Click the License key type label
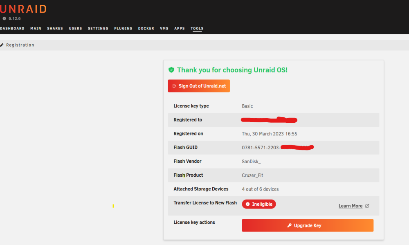The height and width of the screenshot is (245, 409). click(191, 106)
